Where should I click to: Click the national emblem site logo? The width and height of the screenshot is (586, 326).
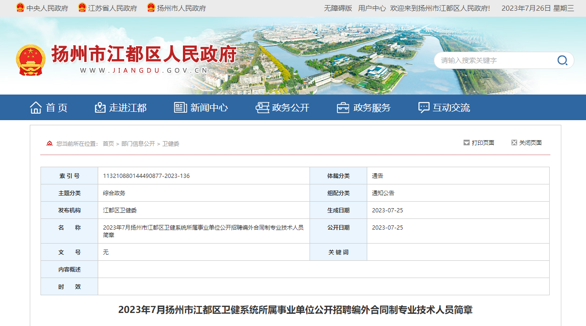tap(31, 60)
